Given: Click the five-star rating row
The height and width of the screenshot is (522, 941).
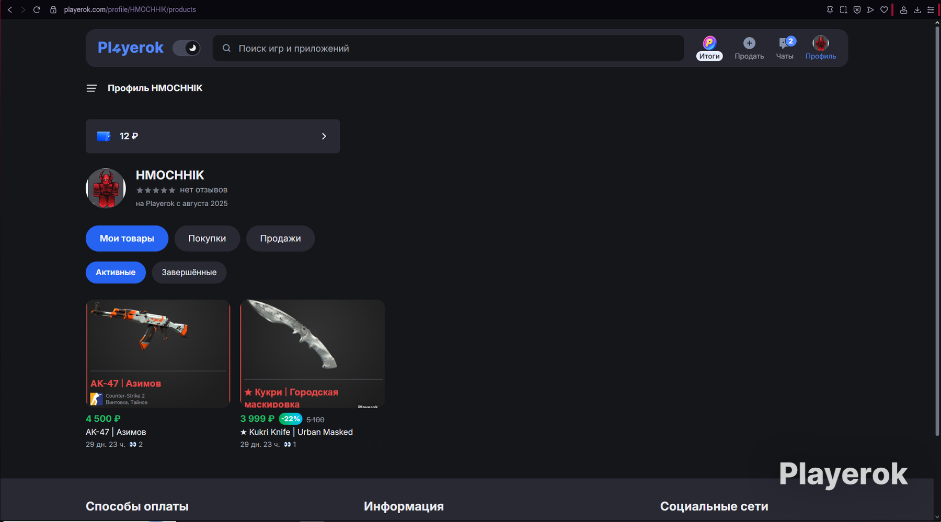Looking at the screenshot, I should click(x=156, y=190).
